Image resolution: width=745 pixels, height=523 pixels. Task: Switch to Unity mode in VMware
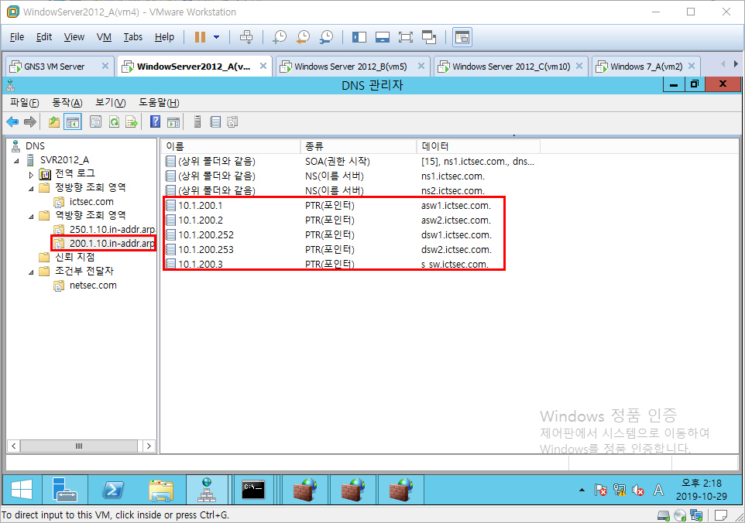[x=429, y=37]
